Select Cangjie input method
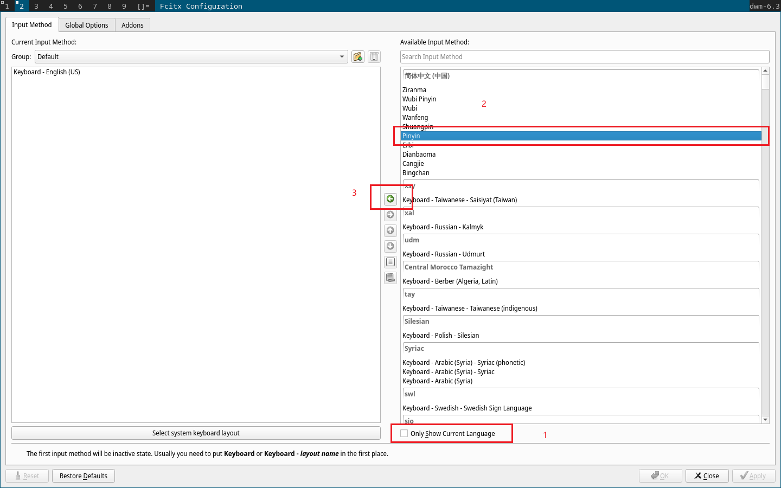 click(581, 164)
